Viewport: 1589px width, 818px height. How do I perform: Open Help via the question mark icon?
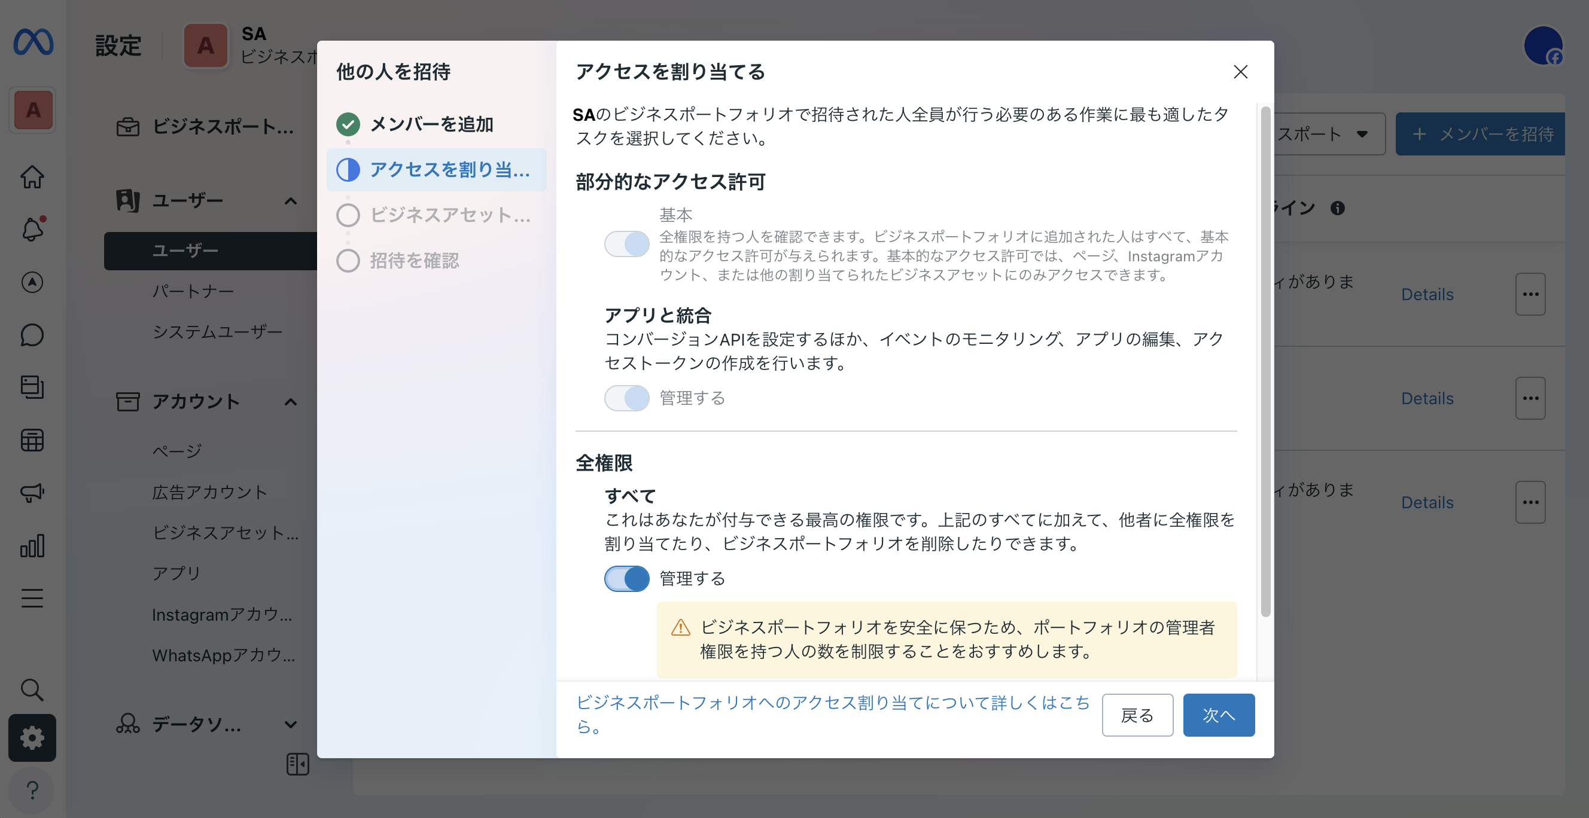point(32,791)
